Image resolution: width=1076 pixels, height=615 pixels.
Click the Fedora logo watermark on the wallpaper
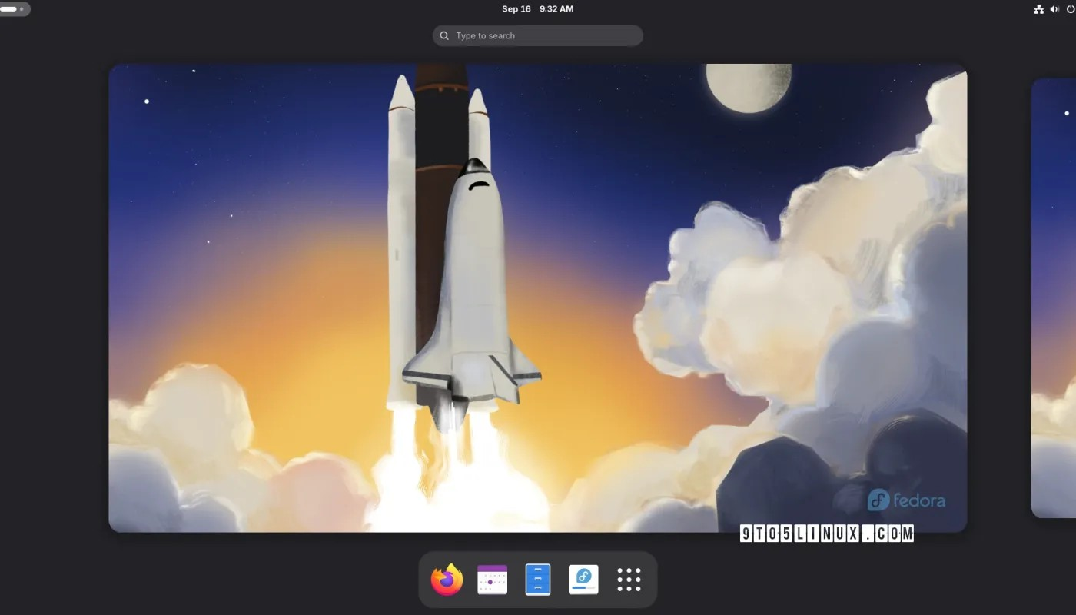pyautogui.click(x=907, y=500)
